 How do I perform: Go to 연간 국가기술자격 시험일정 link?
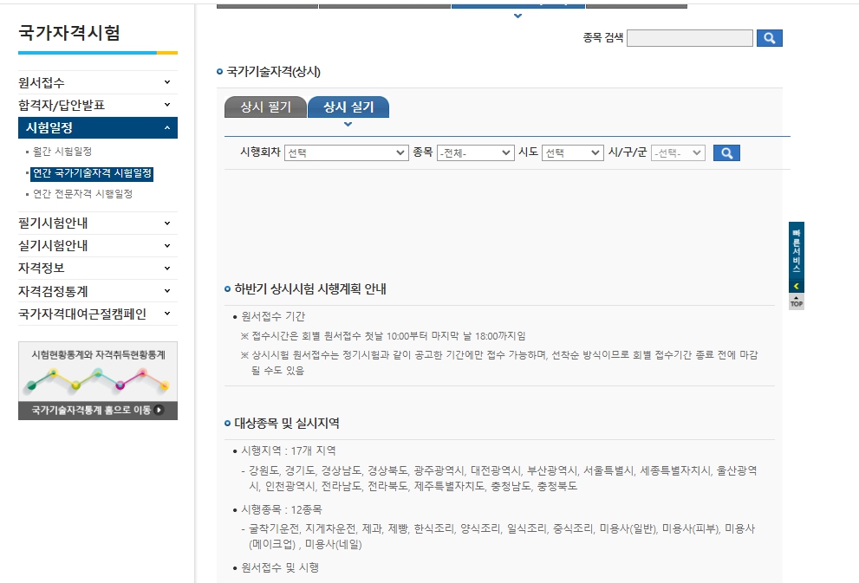tap(92, 173)
